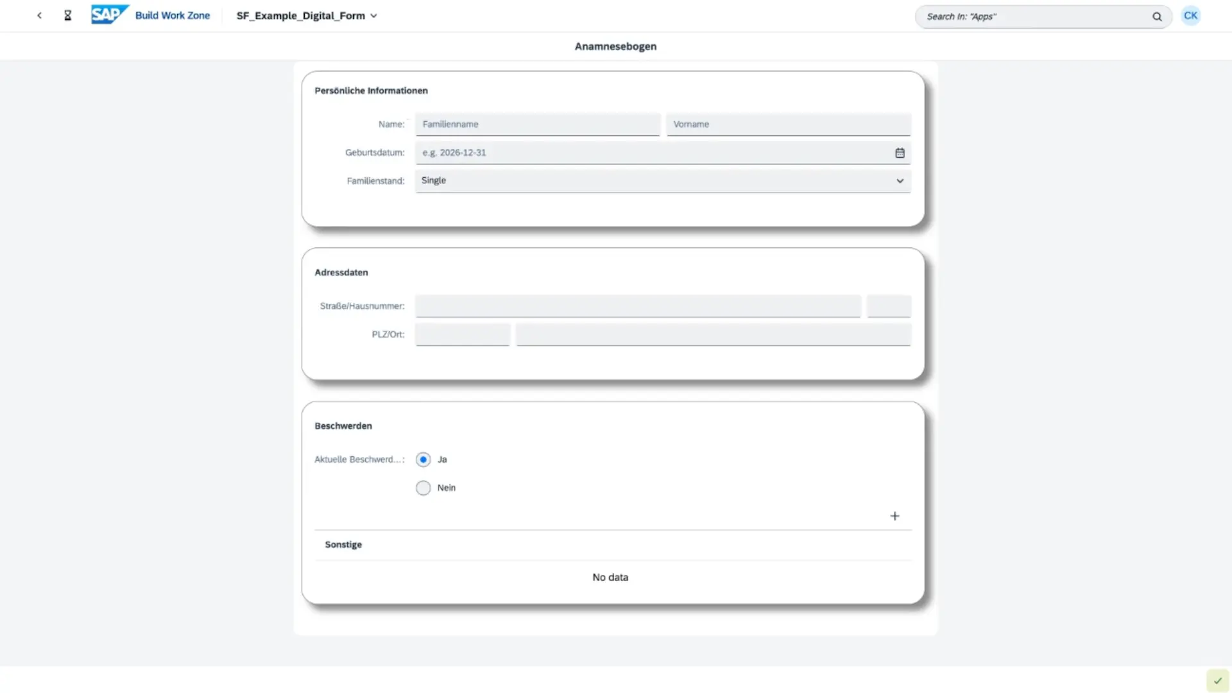Click the Ort input field
Screen dimensions: 1232x693
pyautogui.click(x=713, y=334)
